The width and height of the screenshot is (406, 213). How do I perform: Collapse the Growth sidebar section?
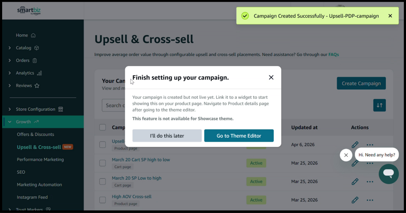coord(10,122)
